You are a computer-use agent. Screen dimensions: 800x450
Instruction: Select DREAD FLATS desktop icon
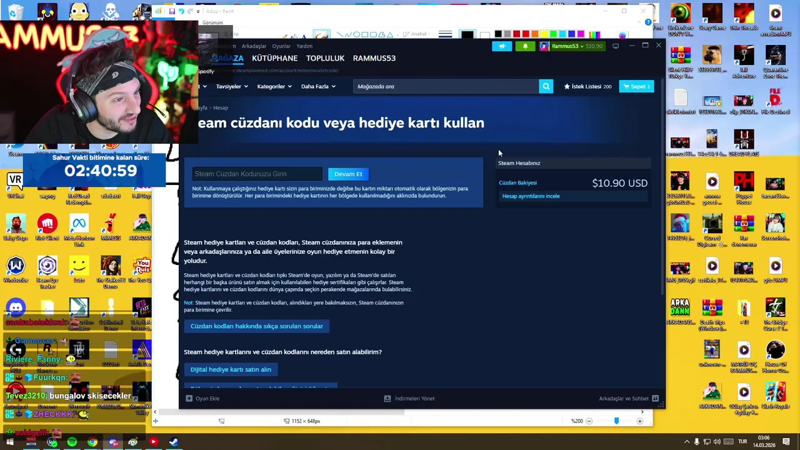pyautogui.click(x=744, y=144)
